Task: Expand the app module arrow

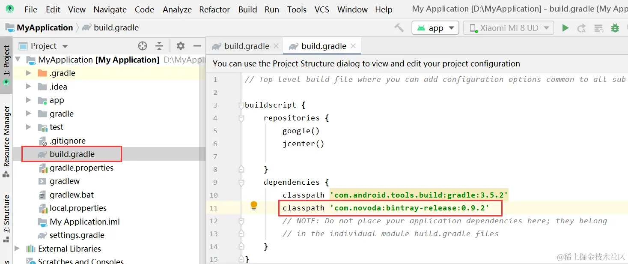Action: pos(29,100)
